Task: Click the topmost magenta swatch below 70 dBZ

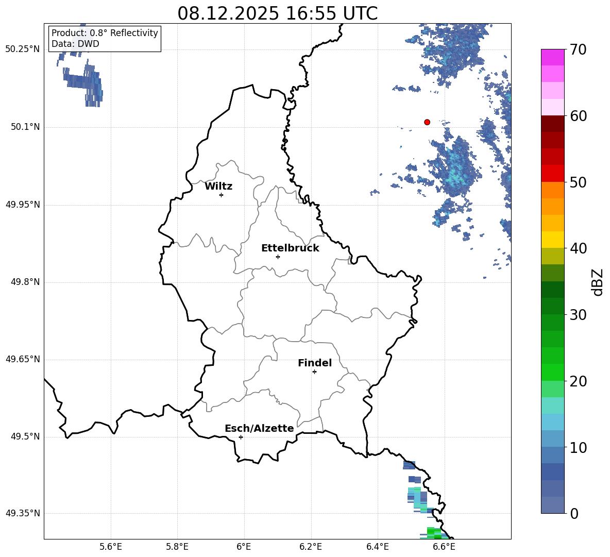Action: coord(552,58)
